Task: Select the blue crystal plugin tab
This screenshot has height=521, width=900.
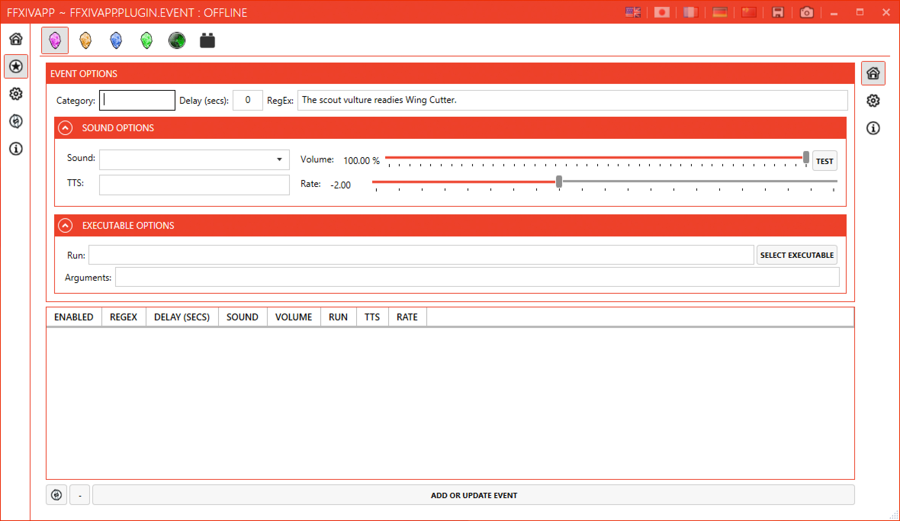Action: click(x=116, y=40)
